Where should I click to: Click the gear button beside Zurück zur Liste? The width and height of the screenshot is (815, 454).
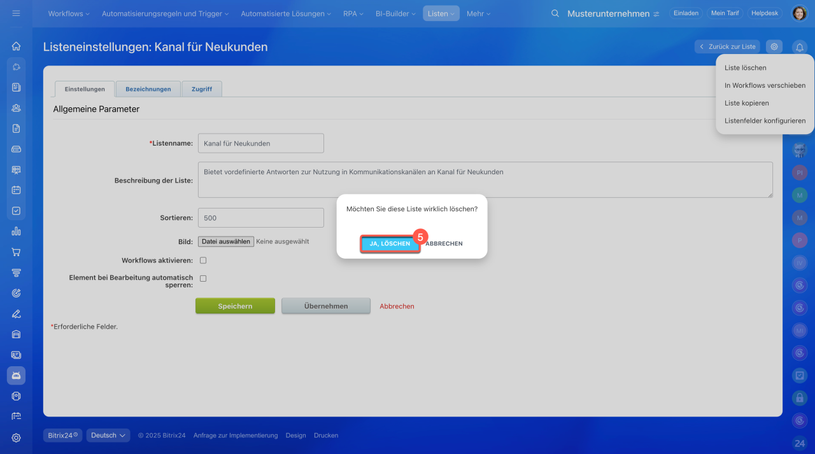[774, 46]
